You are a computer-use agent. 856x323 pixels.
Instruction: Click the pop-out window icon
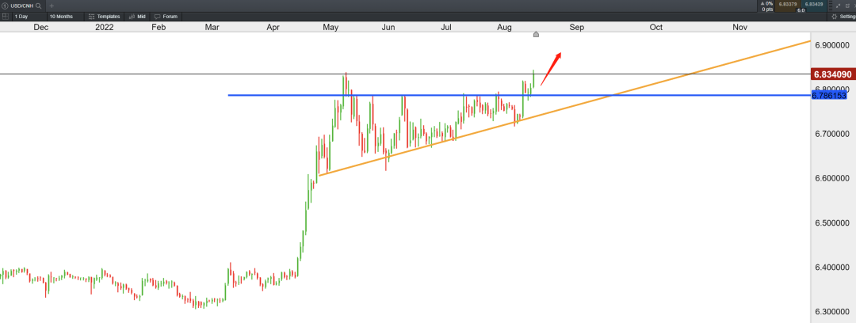847,6
